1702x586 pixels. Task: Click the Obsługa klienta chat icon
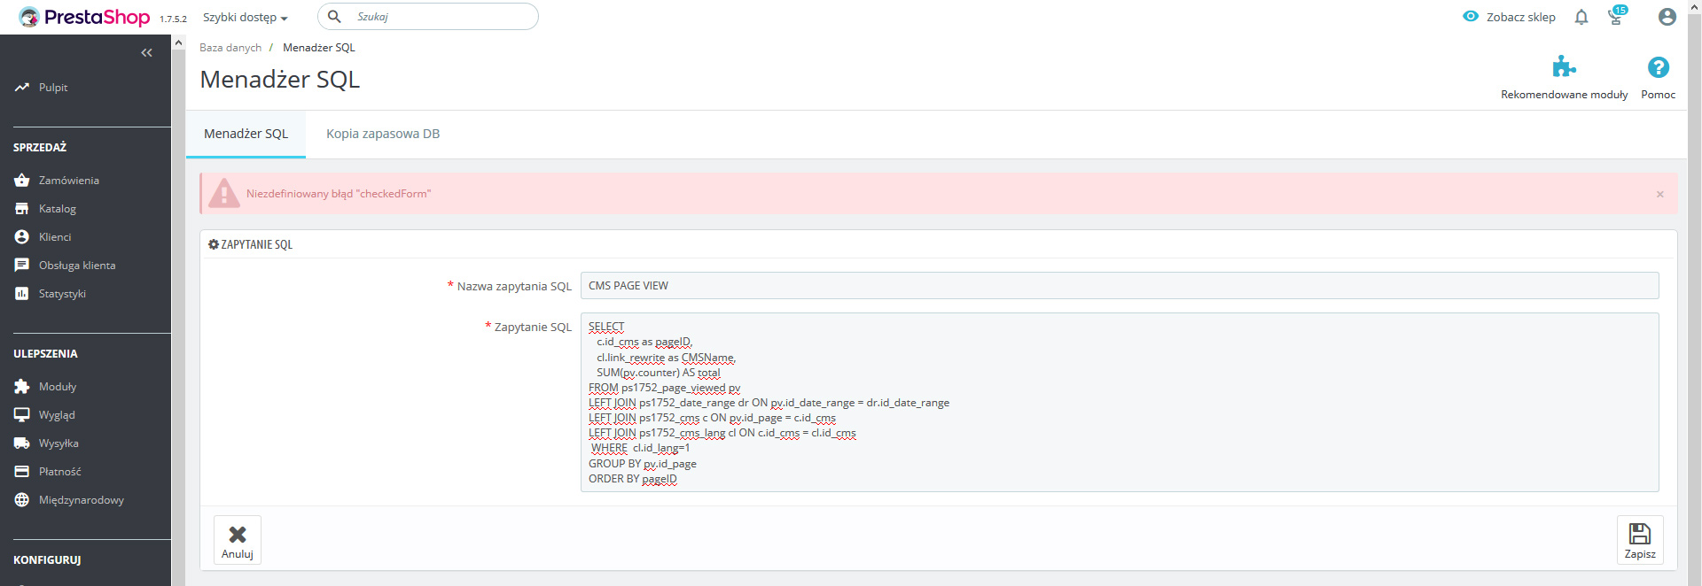(22, 266)
